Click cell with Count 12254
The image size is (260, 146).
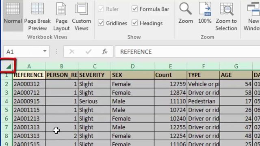click(x=171, y=136)
